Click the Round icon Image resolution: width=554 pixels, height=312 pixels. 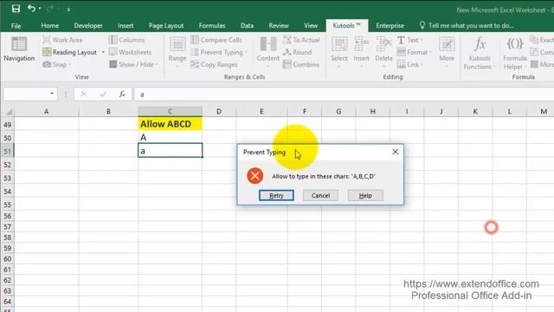click(287, 52)
